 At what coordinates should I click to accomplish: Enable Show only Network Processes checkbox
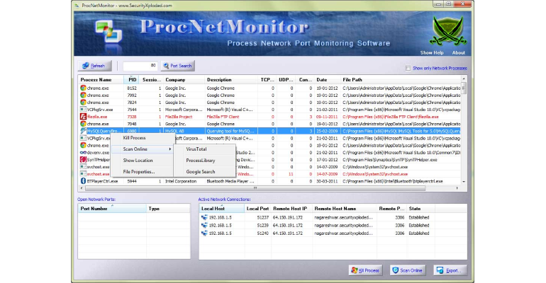click(x=408, y=68)
